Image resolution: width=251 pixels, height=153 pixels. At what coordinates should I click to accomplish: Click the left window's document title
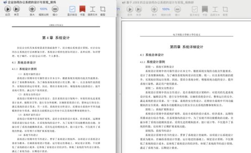pyautogui.click(x=32, y=2)
